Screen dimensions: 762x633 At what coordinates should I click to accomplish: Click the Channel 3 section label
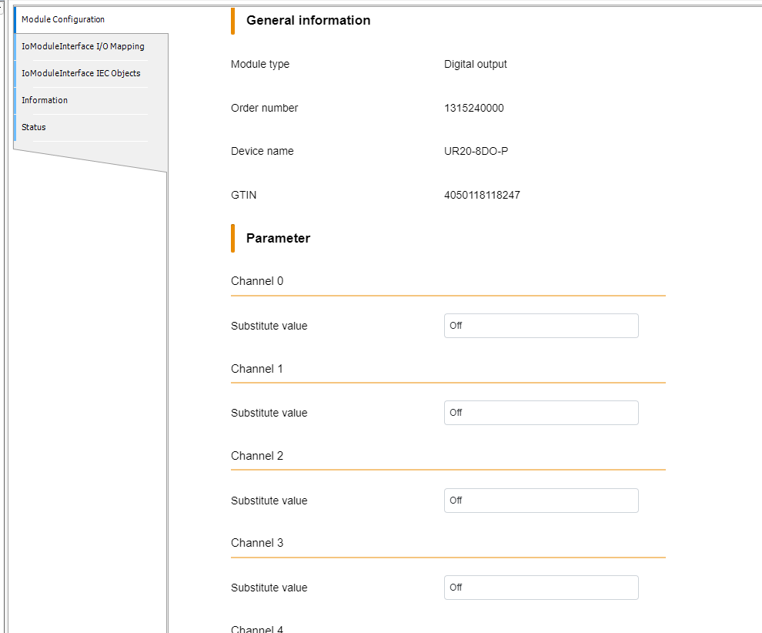[257, 543]
